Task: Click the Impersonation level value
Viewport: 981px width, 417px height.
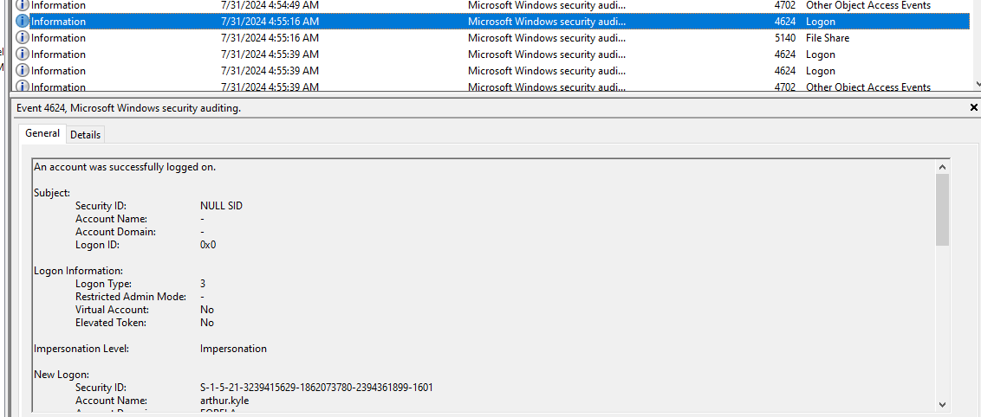Action: [x=233, y=349]
